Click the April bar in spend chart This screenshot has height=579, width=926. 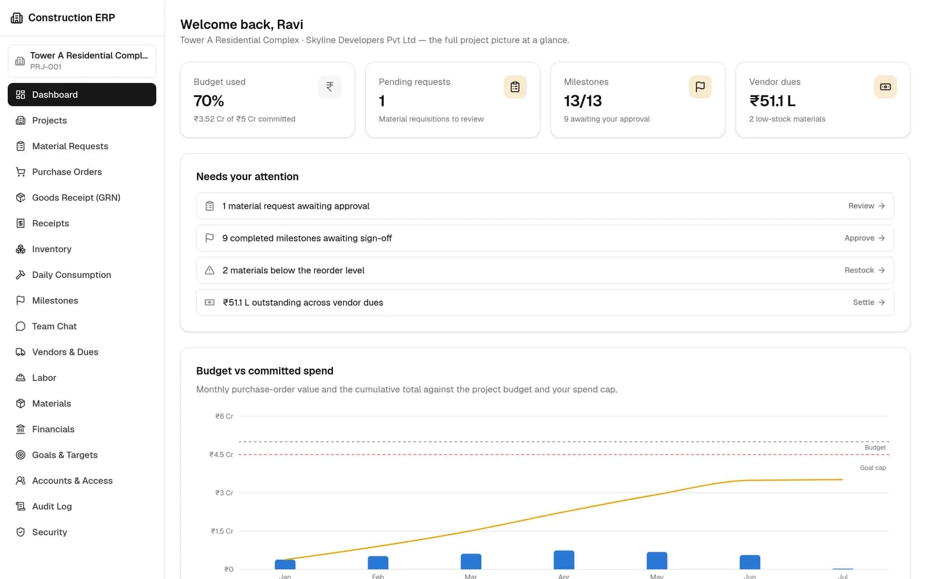tap(564, 560)
